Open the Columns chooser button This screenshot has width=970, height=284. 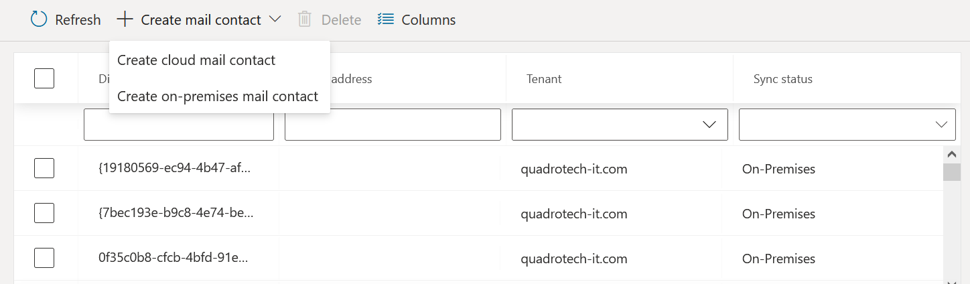(x=417, y=19)
